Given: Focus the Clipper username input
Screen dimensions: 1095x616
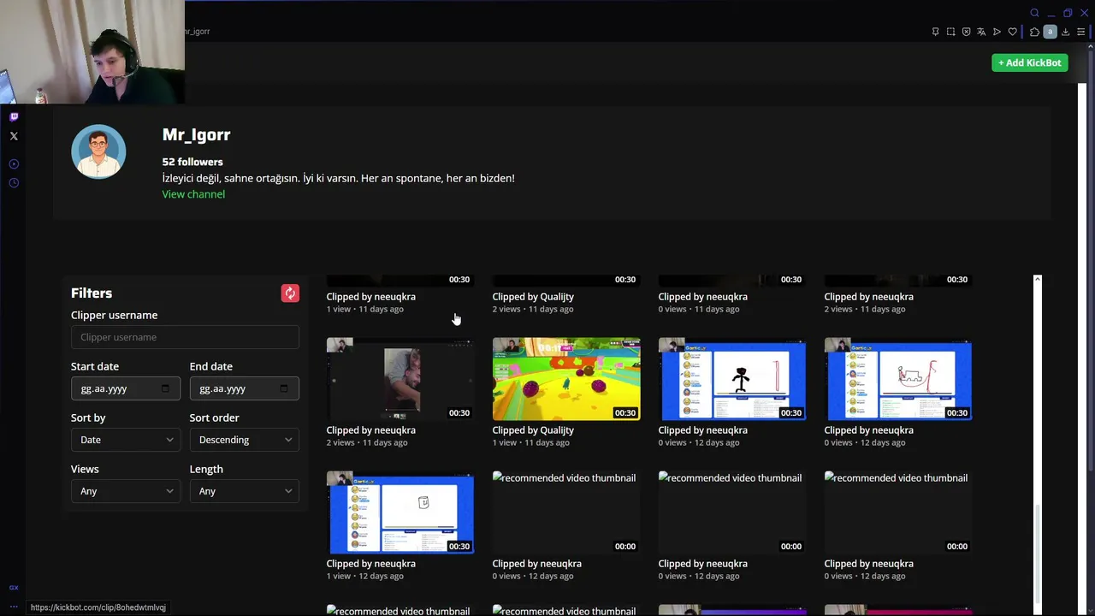Looking at the screenshot, I should [x=185, y=337].
